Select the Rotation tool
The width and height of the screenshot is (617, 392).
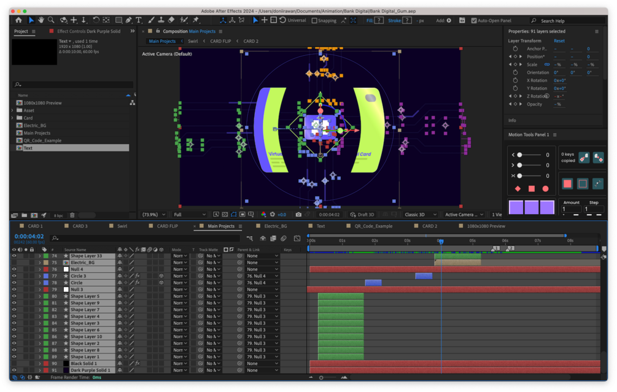coord(96,20)
